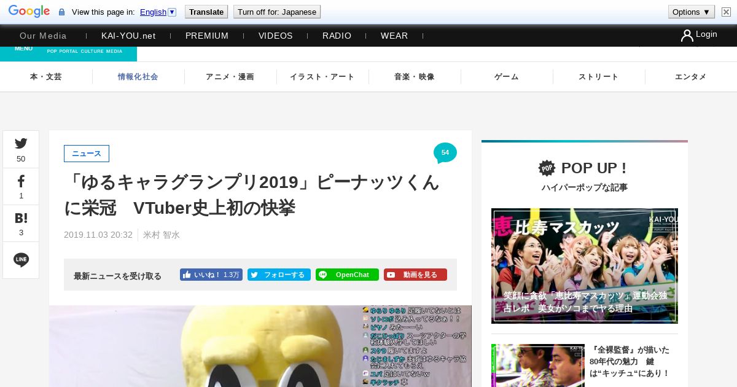737x387 pixels.
Task: Open the PREMIUM nav item
Action: point(207,36)
